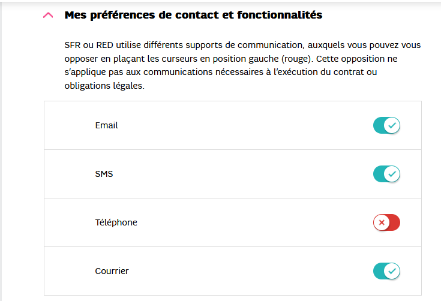The image size is (441, 301).
Task: Click the checkmark icon on the Email switch
Action: pos(392,125)
